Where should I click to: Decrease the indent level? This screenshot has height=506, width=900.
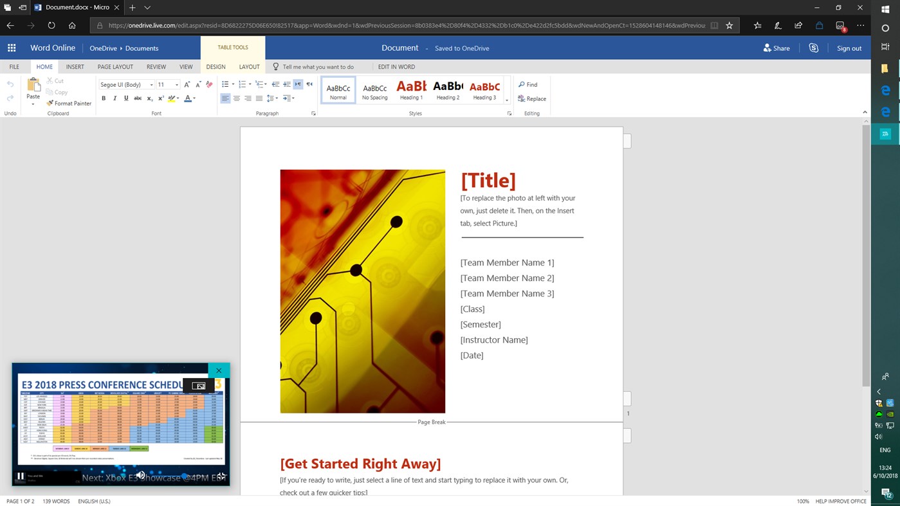[275, 84]
